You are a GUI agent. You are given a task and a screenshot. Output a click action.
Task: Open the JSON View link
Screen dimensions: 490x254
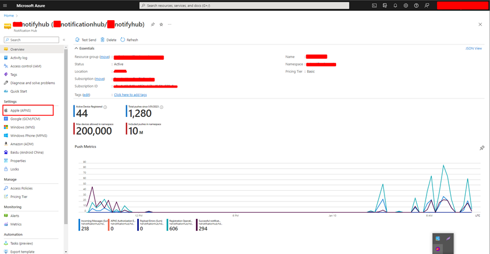click(x=473, y=48)
